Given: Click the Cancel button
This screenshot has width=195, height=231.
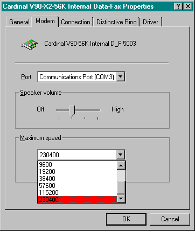Looking at the screenshot, I should (x=170, y=219).
